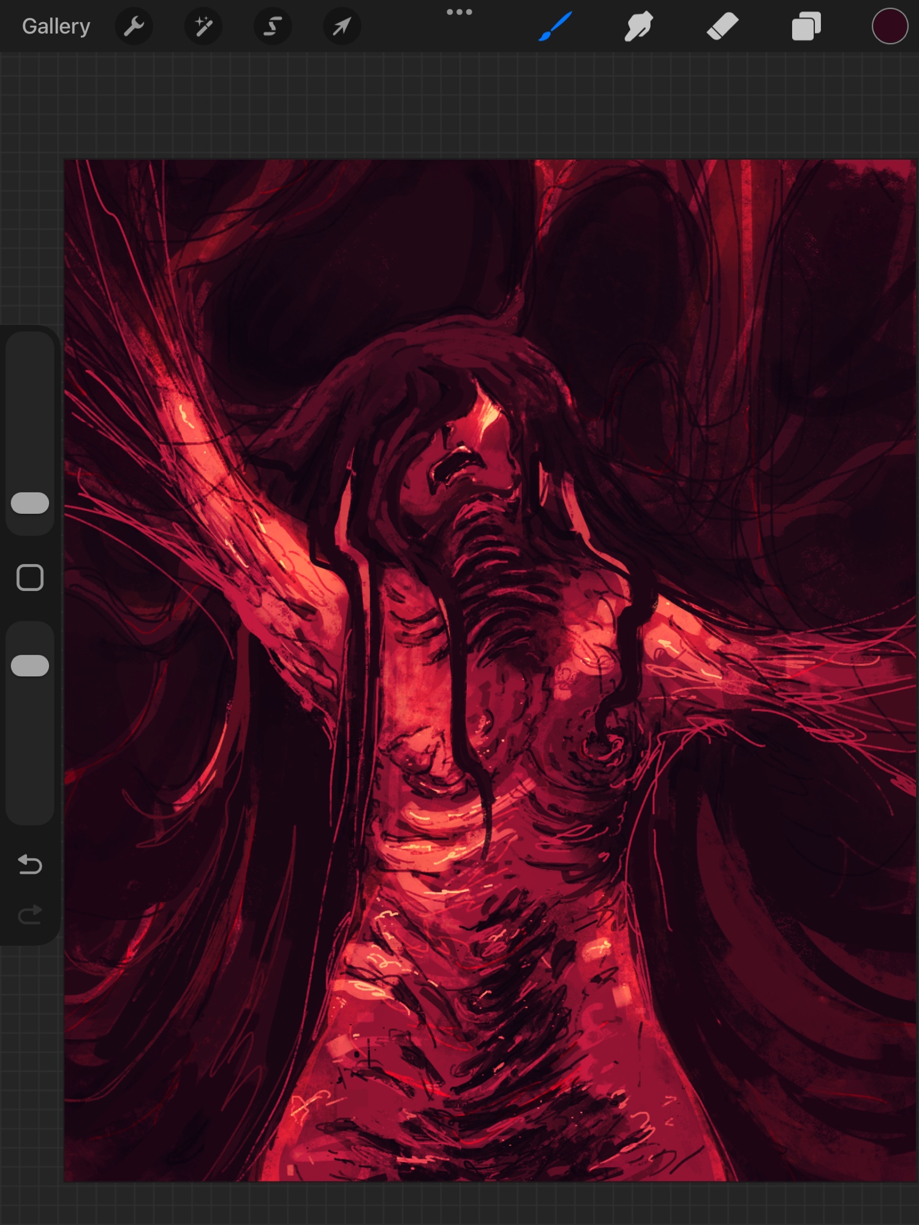Select the Brush paint tool
Screen dimensions: 919x1225
pos(556,26)
